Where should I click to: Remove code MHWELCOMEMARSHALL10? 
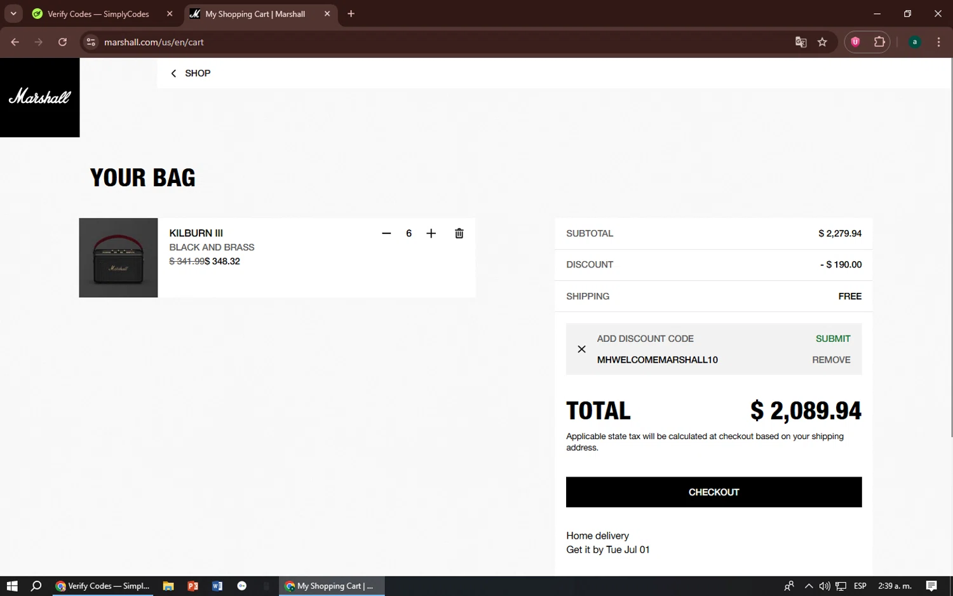[831, 360]
